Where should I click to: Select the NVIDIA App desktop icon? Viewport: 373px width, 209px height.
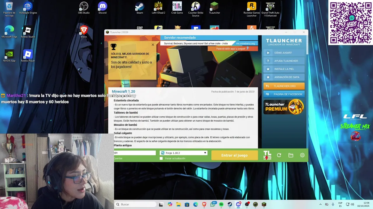tap(9, 56)
